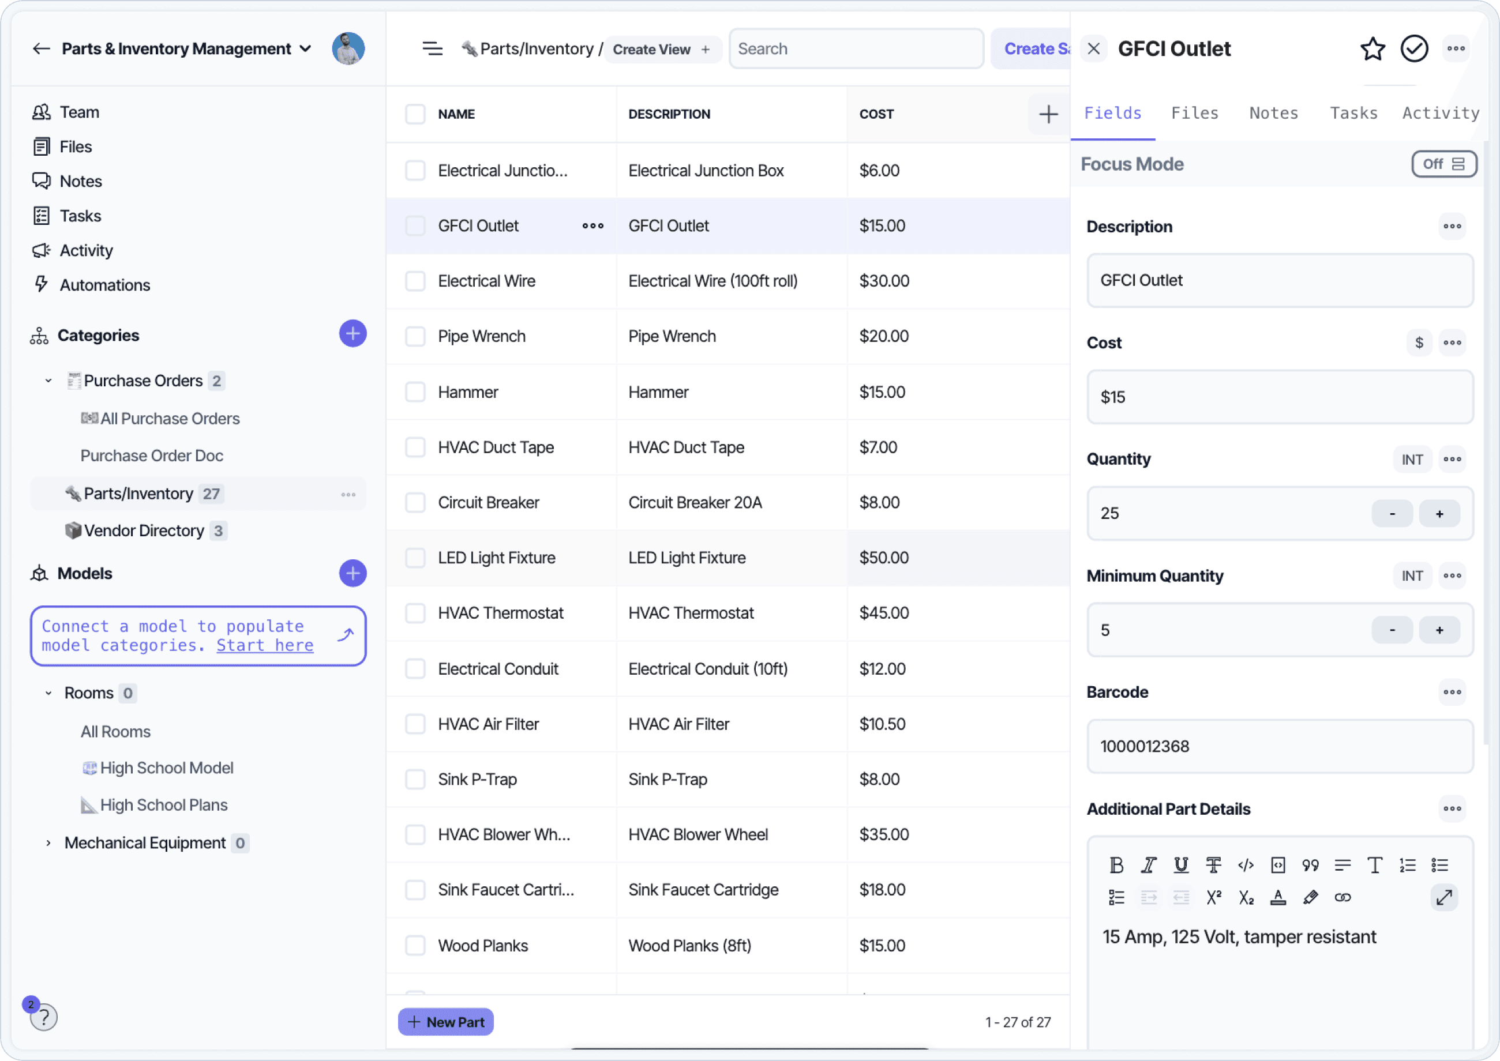Collapse the Purchase Orders category
The image size is (1500, 1061).
coord(48,381)
